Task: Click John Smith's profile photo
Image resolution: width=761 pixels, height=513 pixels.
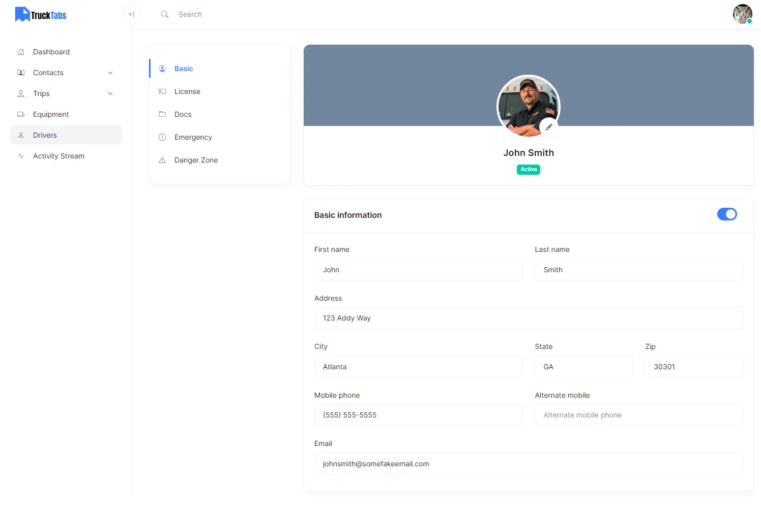Action: pos(528,106)
